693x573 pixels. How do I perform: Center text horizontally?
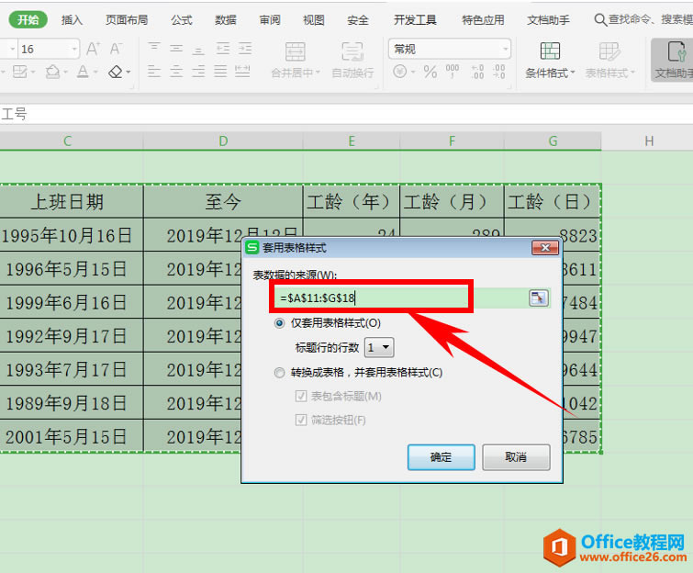tap(176, 72)
